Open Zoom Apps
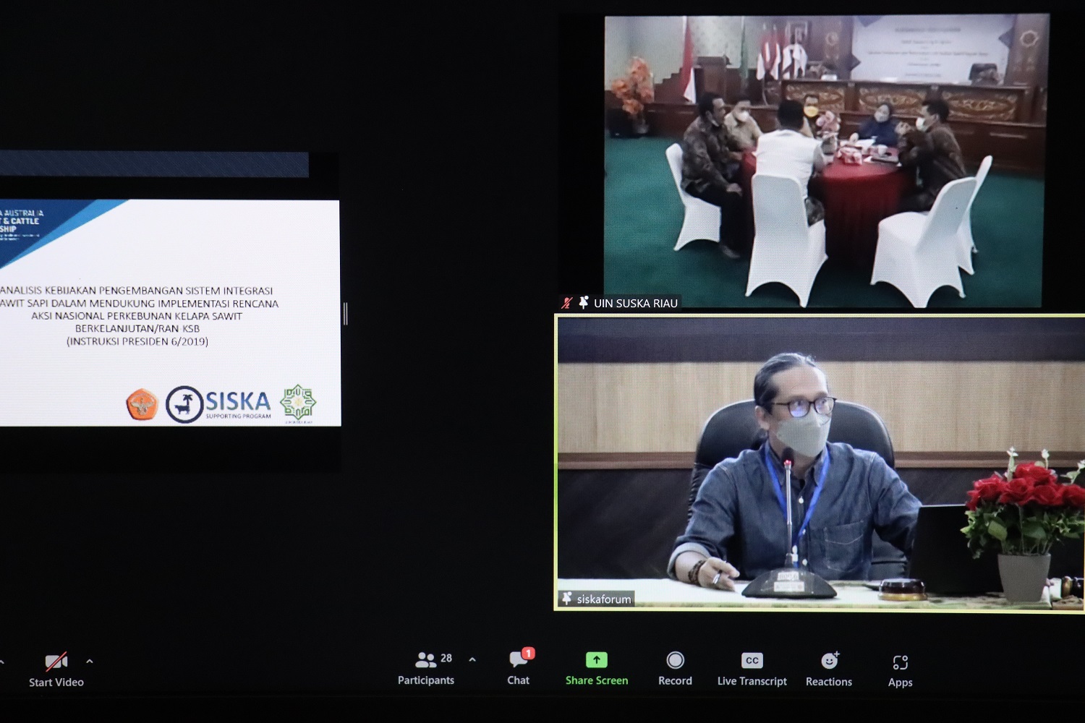 tap(900, 669)
